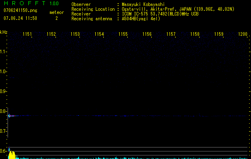
Task: Click the date 07.06.24 11:50
Action: tap(20, 18)
